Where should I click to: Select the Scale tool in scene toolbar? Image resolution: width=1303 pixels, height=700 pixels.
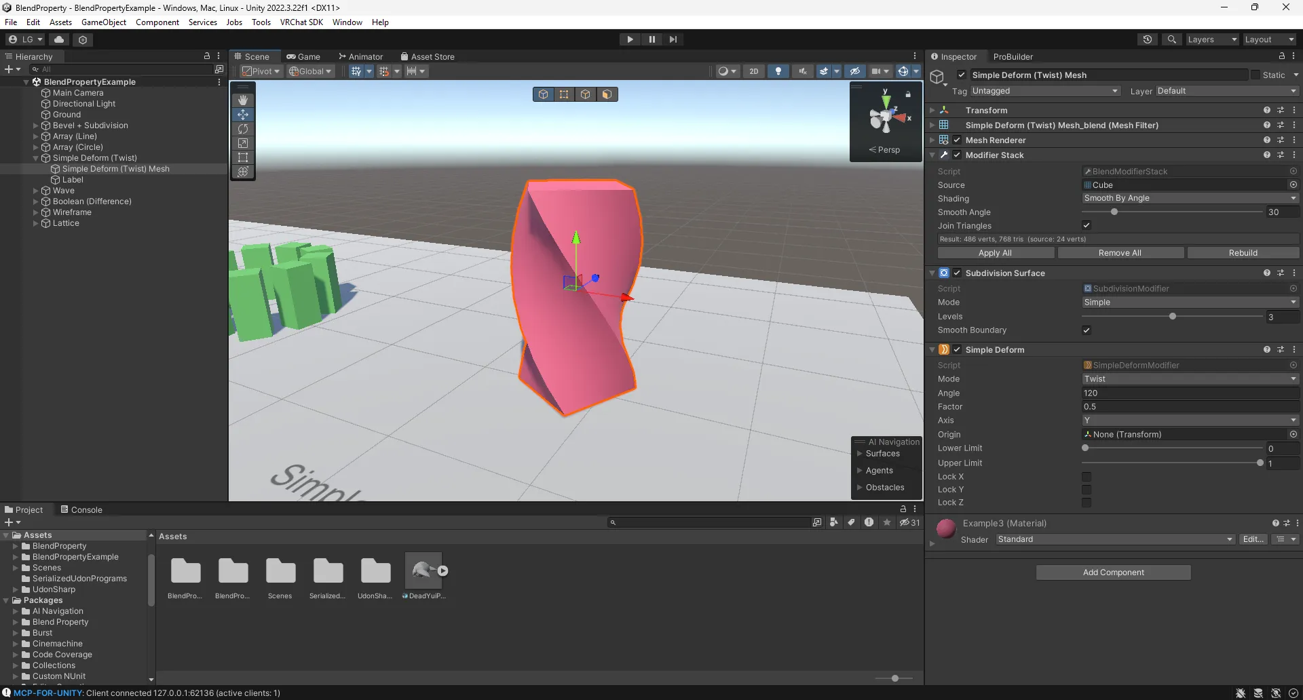243,143
